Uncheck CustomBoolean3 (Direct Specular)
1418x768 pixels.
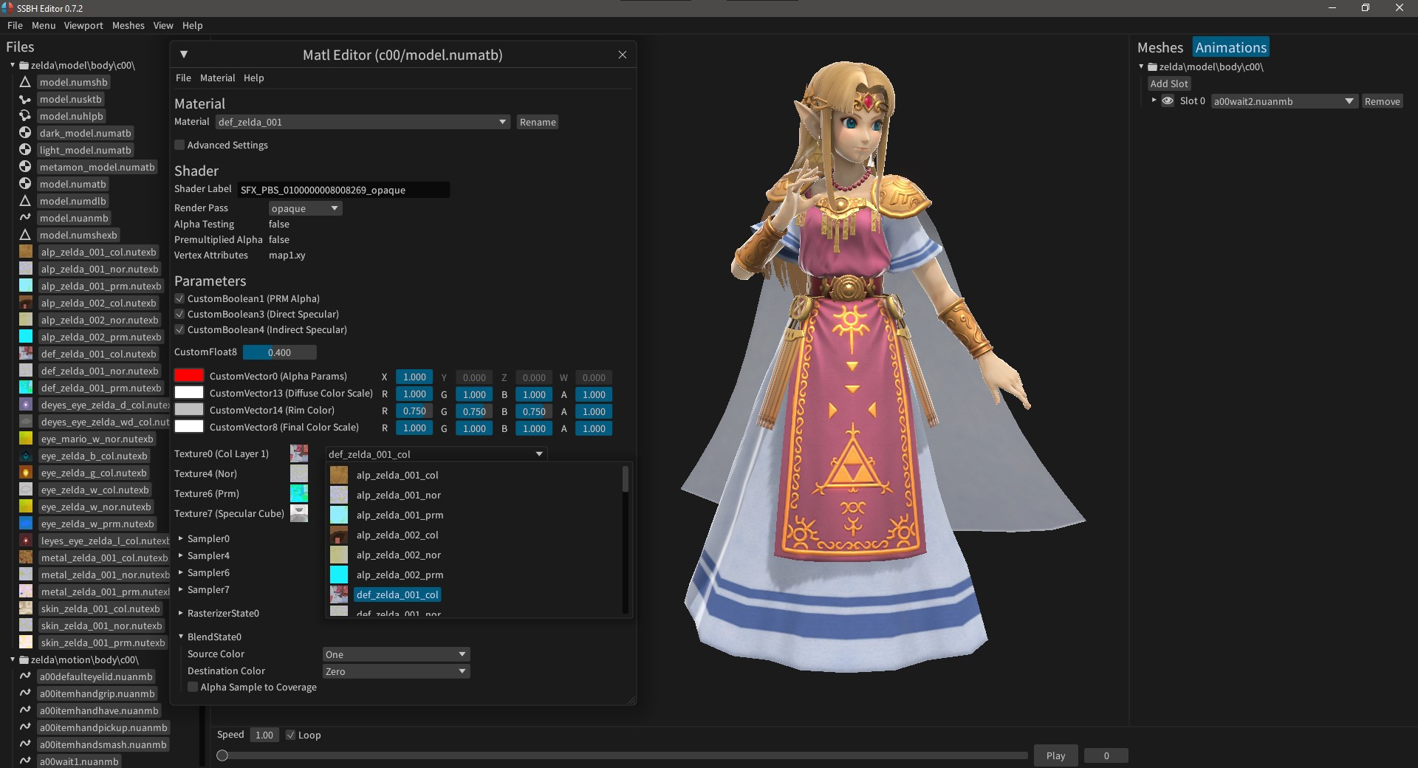[179, 314]
